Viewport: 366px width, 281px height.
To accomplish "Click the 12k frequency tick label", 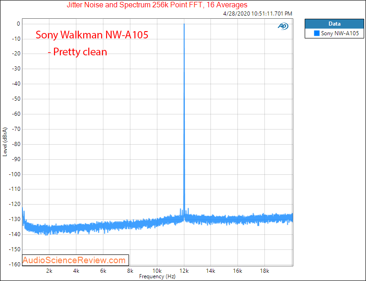I will [184, 271].
